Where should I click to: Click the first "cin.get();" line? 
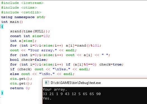tap(21, 79)
